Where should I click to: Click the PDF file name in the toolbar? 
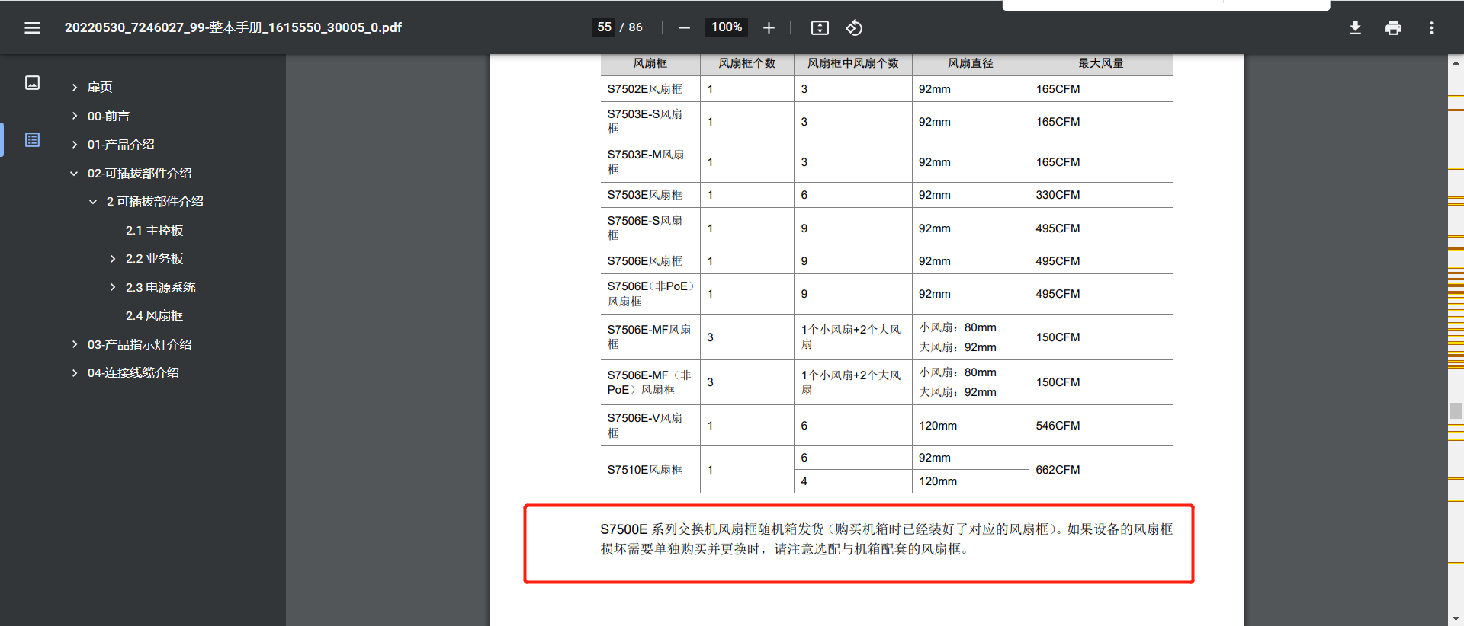coord(233,27)
